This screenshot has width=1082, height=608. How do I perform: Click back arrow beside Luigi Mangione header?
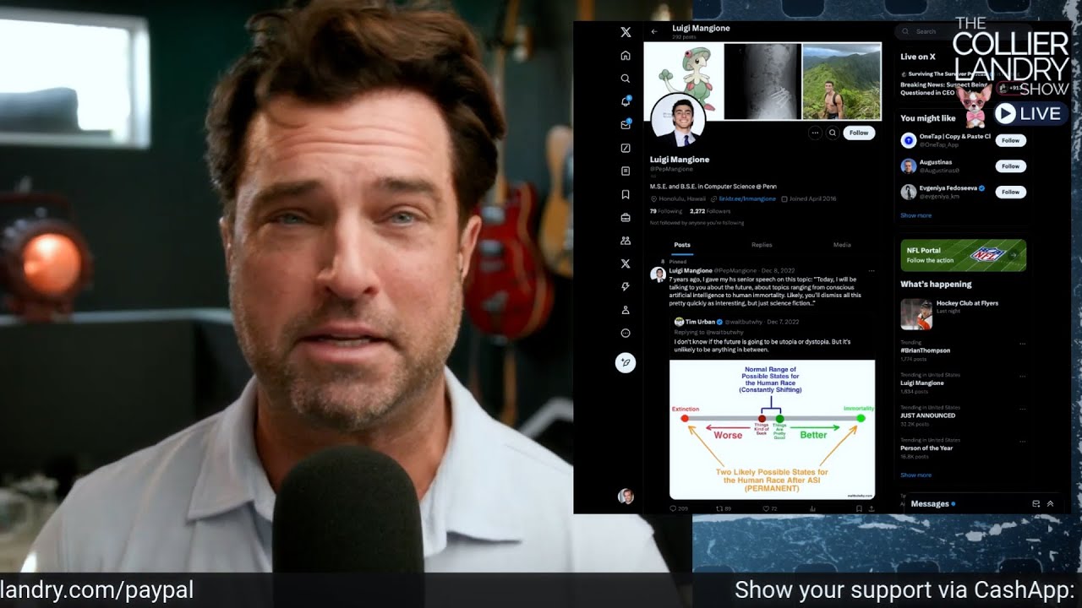654,32
